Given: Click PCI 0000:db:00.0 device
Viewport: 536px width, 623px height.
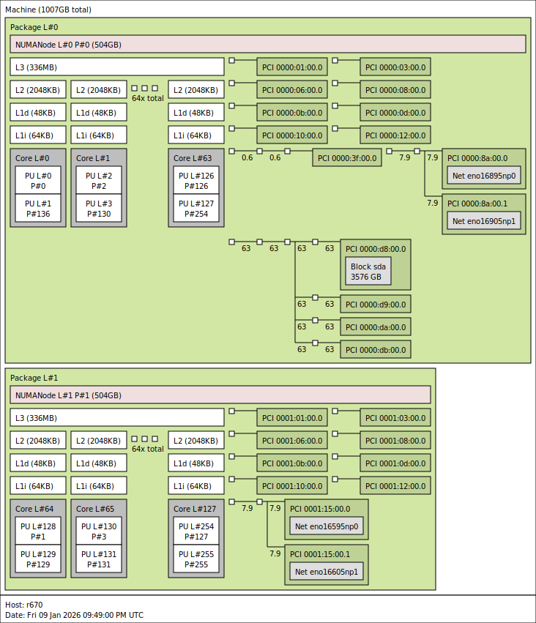Looking at the screenshot, I should [x=376, y=349].
